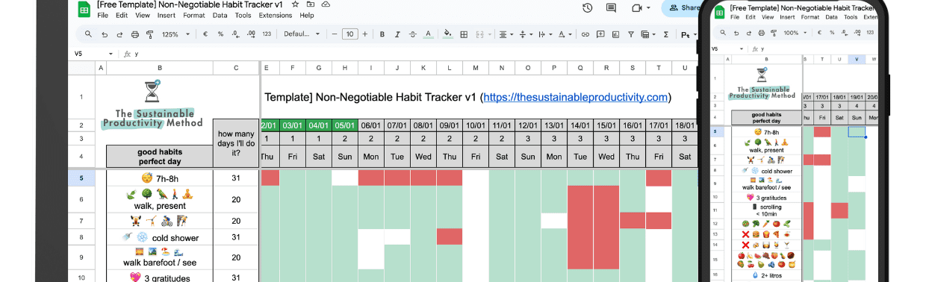The image size is (929, 282).
Task: Click "how many days I'll do it?" cell
Action: (x=236, y=143)
